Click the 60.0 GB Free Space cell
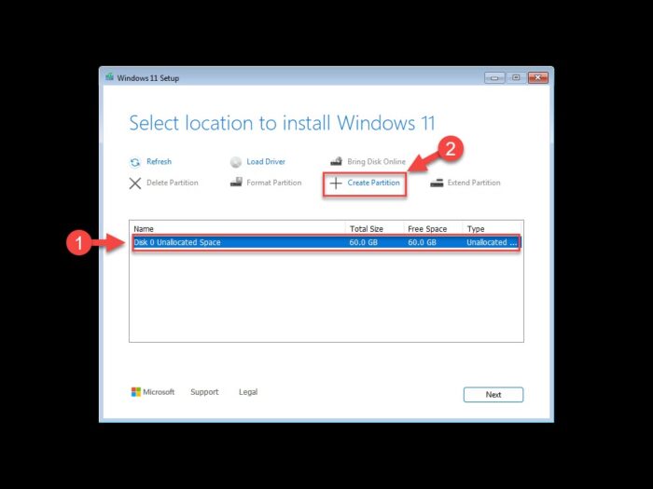Image resolution: width=653 pixels, height=489 pixels. click(x=423, y=242)
